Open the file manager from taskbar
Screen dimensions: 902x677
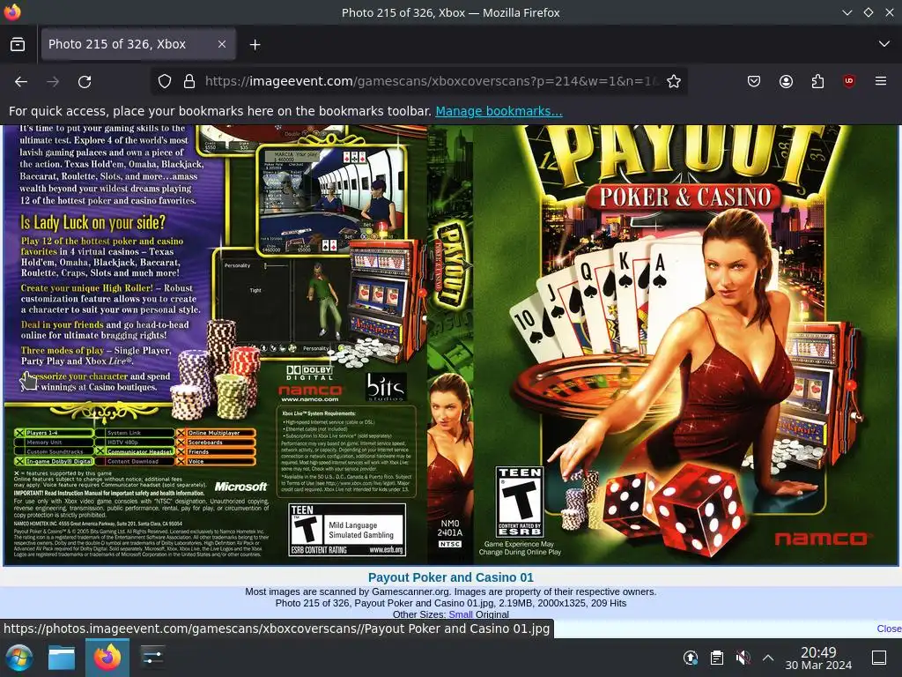pos(62,658)
